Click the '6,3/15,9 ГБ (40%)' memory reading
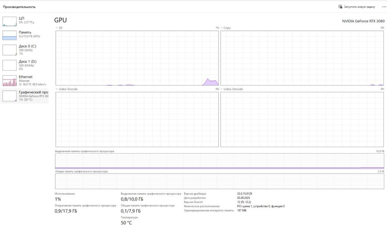The image size is (387, 230). [x=29, y=36]
